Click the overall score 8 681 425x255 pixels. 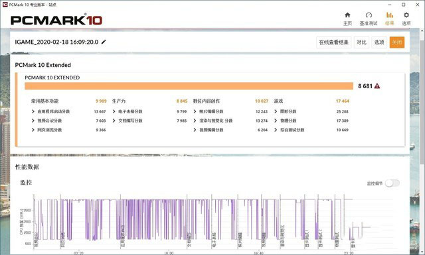365,86
